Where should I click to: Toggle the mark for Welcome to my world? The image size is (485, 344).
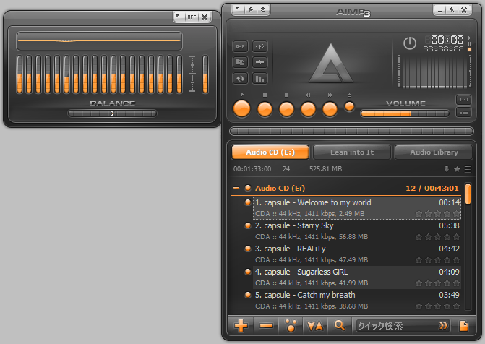coord(248,202)
